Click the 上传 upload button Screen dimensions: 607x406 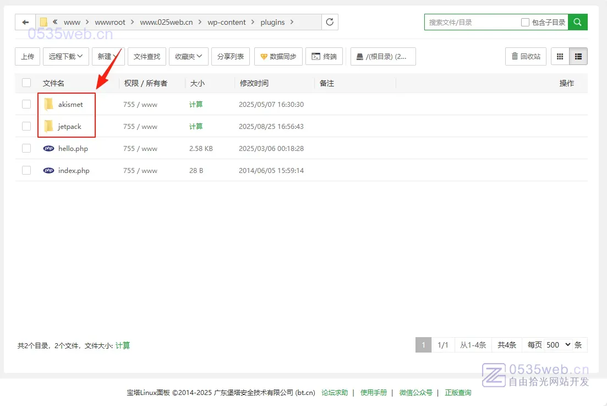click(28, 56)
